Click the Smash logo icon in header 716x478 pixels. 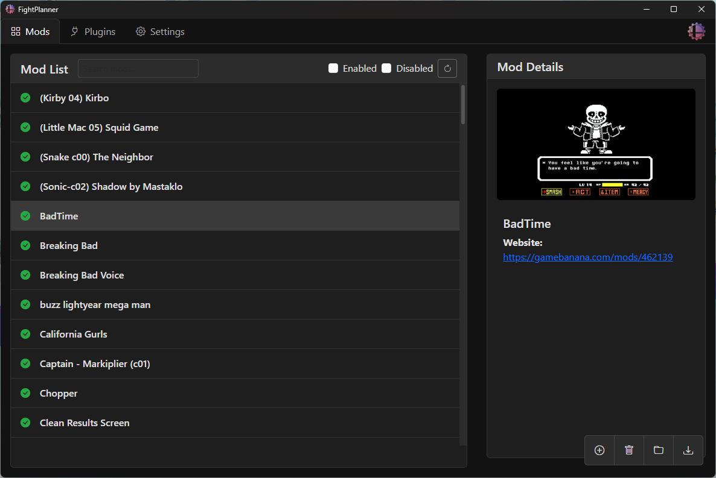(696, 31)
